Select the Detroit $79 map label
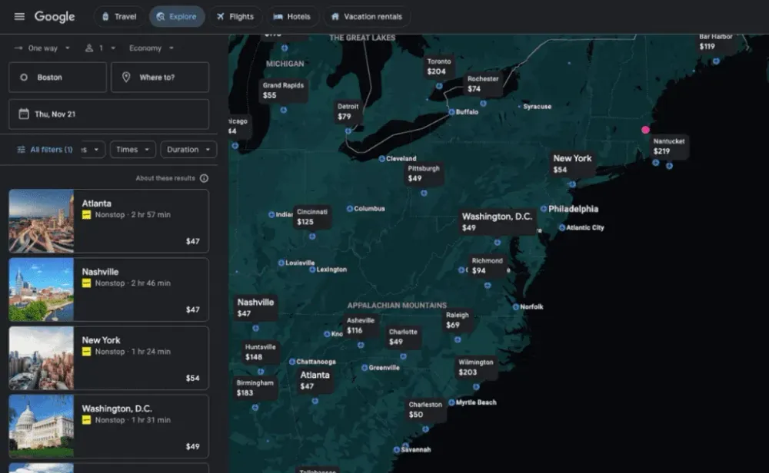This screenshot has width=769, height=473. coord(348,111)
